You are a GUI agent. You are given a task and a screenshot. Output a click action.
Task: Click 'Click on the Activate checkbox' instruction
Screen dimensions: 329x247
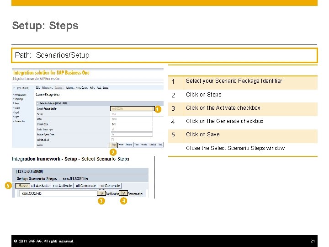[x=223, y=108]
